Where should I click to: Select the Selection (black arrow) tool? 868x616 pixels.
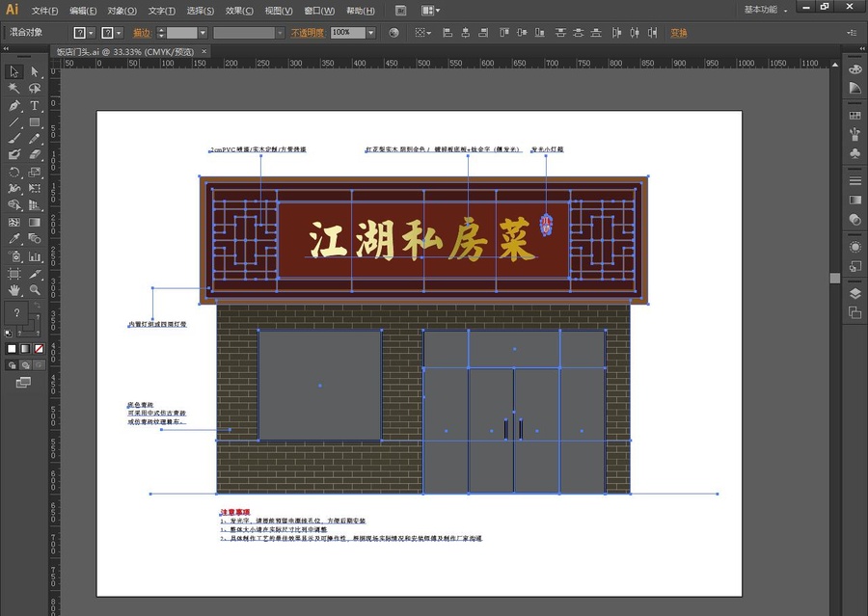pos(14,71)
